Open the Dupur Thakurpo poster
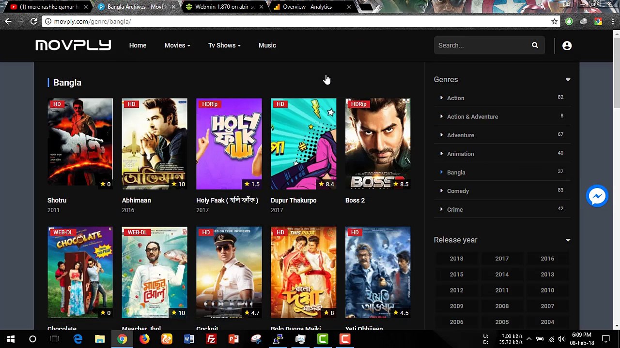This screenshot has width=620, height=348. pos(303,144)
